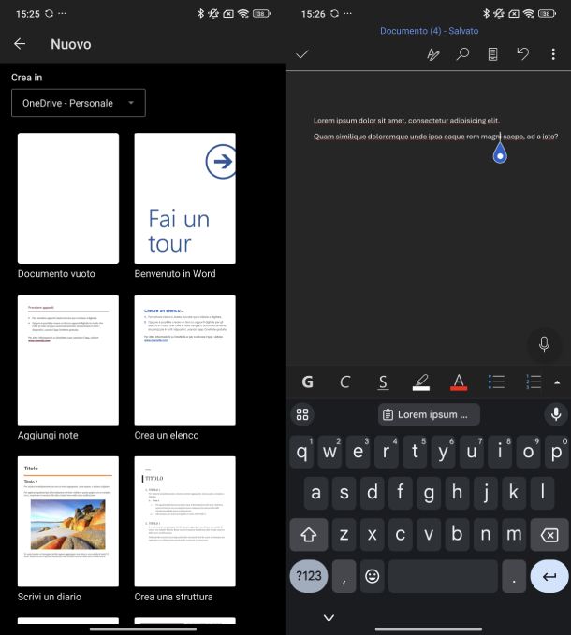Toggle the numbered list
The height and width of the screenshot is (635, 571).
tap(534, 382)
